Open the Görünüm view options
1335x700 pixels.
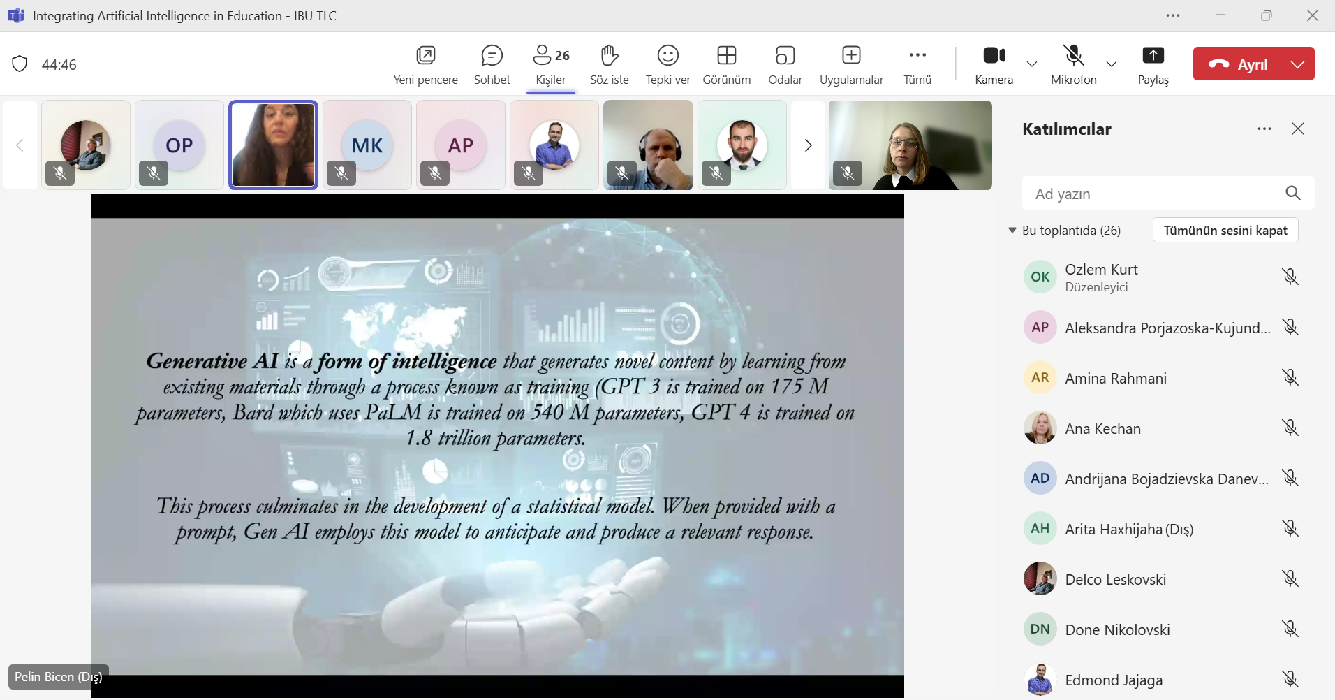726,64
